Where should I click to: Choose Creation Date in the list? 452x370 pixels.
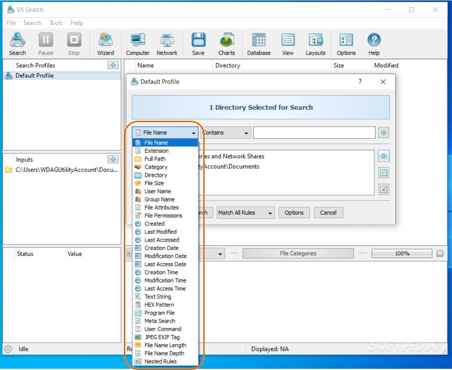[x=165, y=248]
